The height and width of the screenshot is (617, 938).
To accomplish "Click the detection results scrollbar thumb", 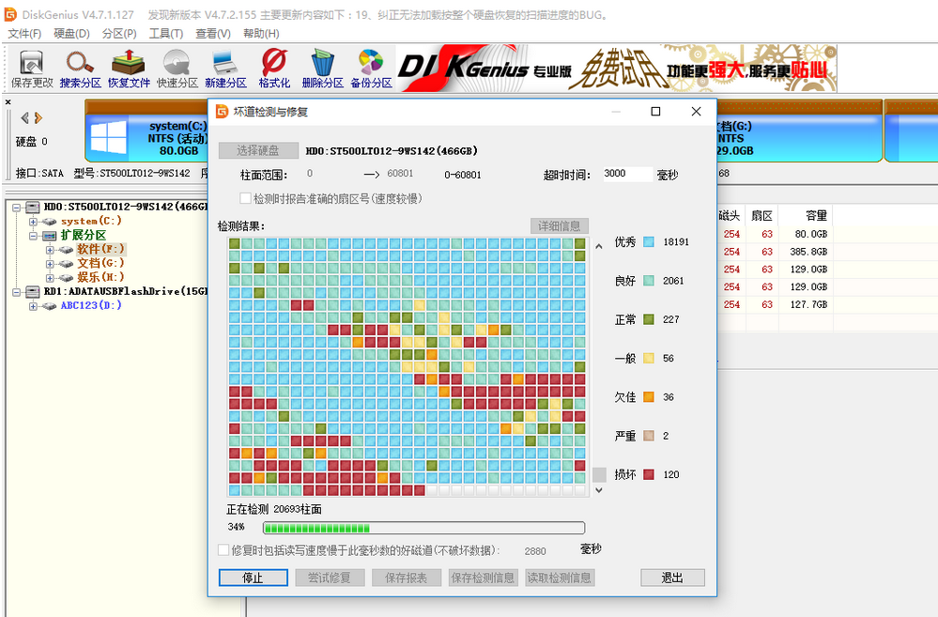I will pyautogui.click(x=599, y=474).
